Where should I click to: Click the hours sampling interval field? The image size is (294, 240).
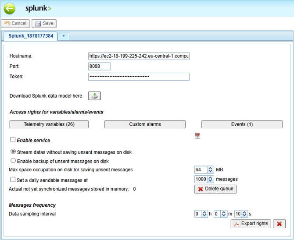pyautogui.click(x=198, y=214)
